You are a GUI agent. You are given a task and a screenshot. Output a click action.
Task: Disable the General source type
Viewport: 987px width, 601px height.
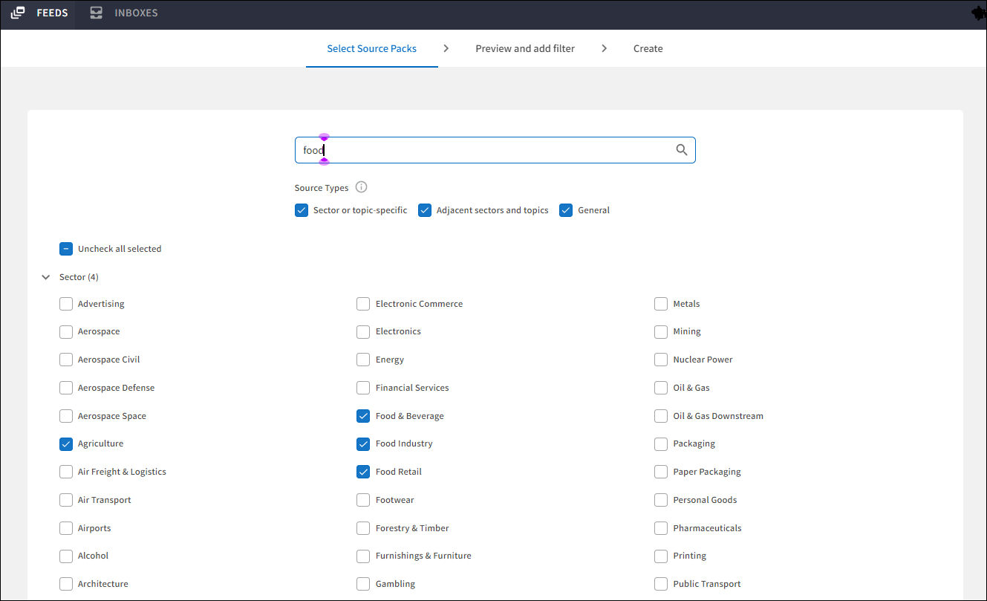coord(566,210)
